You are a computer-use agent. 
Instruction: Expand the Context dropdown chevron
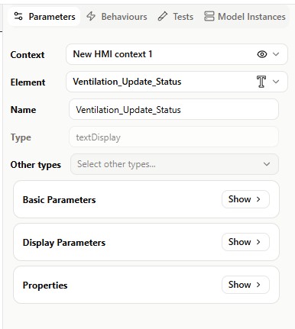click(276, 54)
